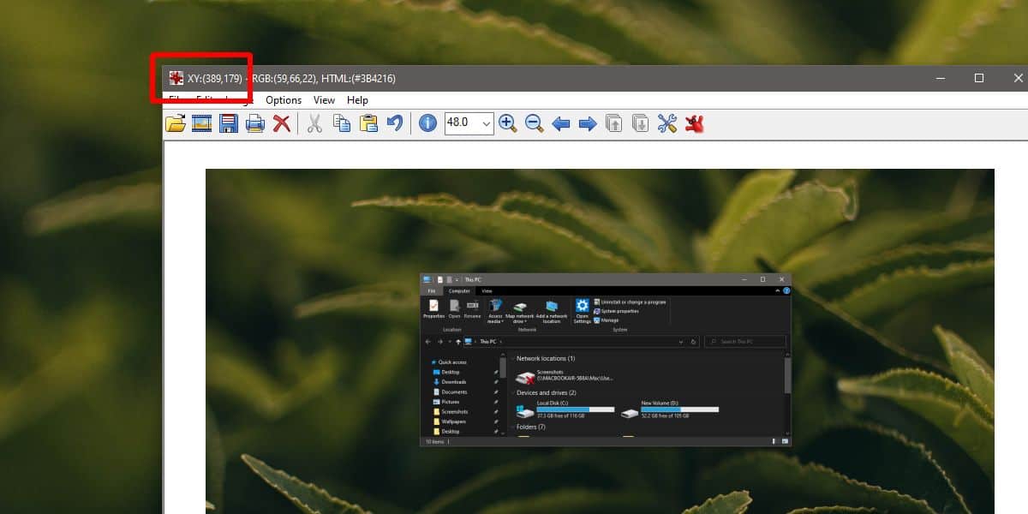Click the Print icon
Screen dimensions: 1028x514
[x=255, y=123]
